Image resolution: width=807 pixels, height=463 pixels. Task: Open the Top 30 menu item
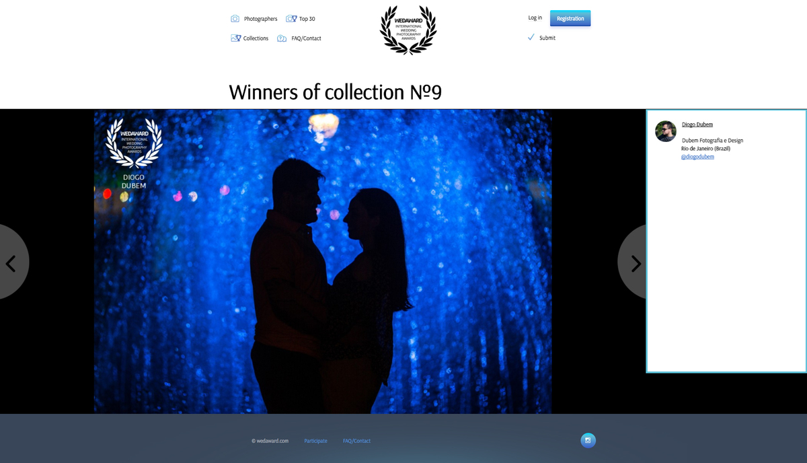pyautogui.click(x=307, y=19)
